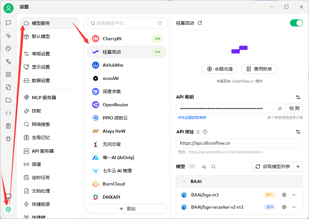The image size is (309, 219).
Task: Open settings for BAAI/bge-m3 model
Action: [x=284, y=195]
